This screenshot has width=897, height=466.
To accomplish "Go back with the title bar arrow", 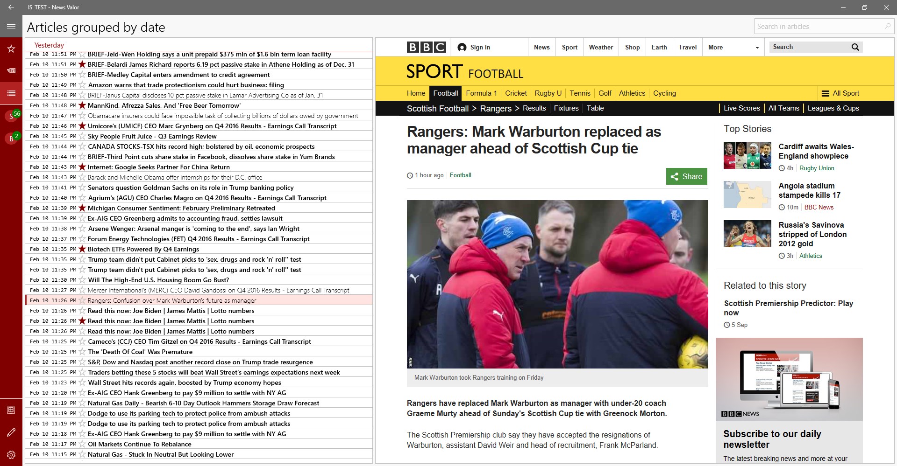I will (x=11, y=7).
